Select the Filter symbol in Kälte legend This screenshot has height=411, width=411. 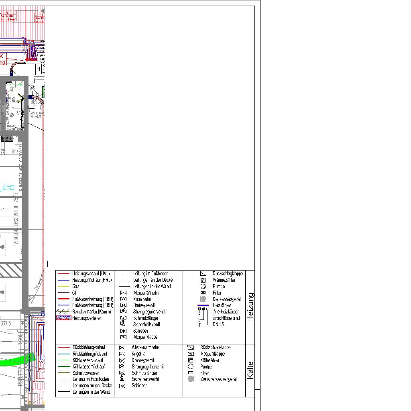click(191, 373)
